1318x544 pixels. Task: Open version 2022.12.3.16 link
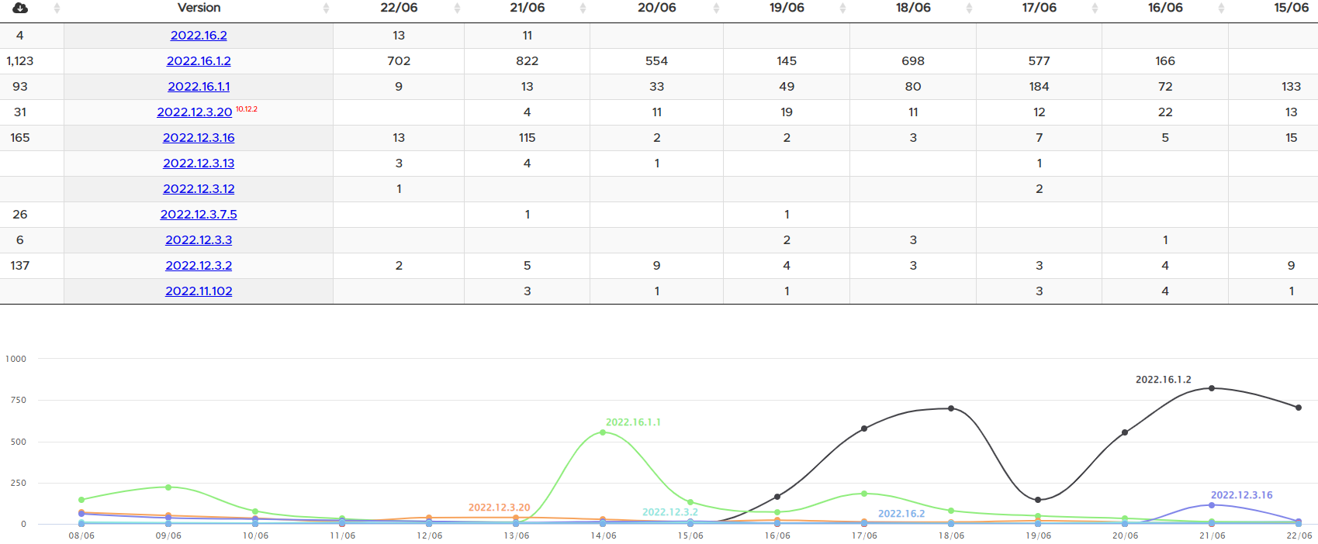199,138
